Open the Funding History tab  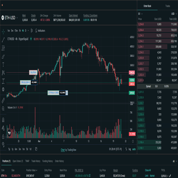(x=48, y=161)
